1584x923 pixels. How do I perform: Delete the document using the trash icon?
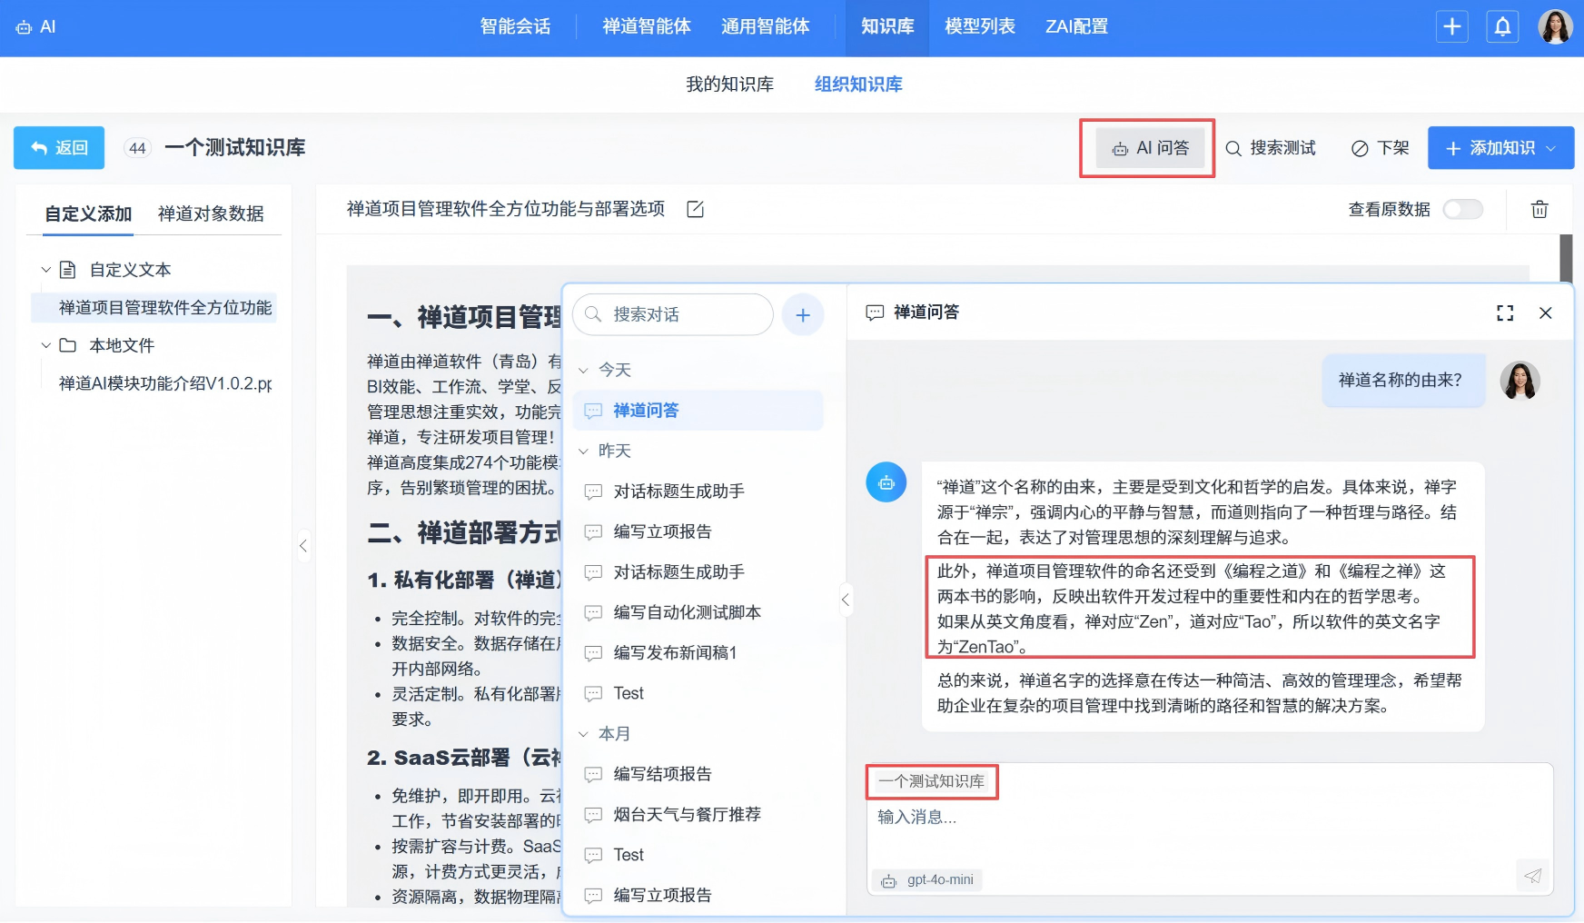point(1539,209)
